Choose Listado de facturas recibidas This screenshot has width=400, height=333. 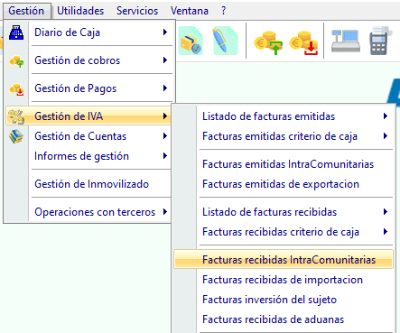point(284,212)
